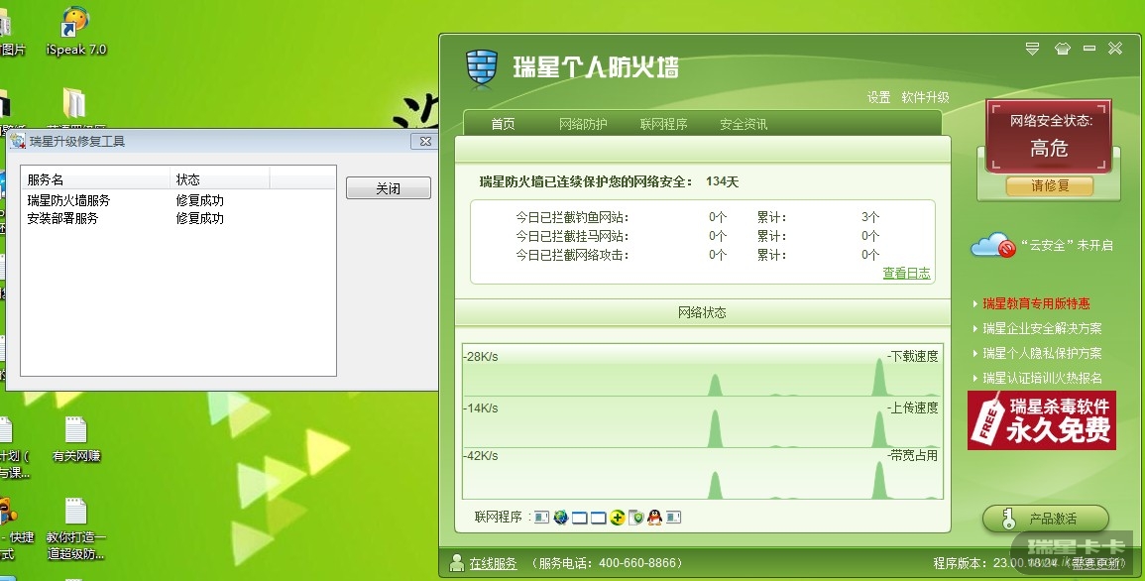Viewport: 1145px width, 581px height.
Task: Click the 产品激活 button
Action: 1046,519
